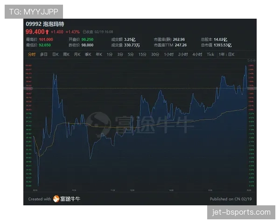Click the Published on CN 02/19 text
Viewport: 280px width, 224px height.
pos(231,199)
